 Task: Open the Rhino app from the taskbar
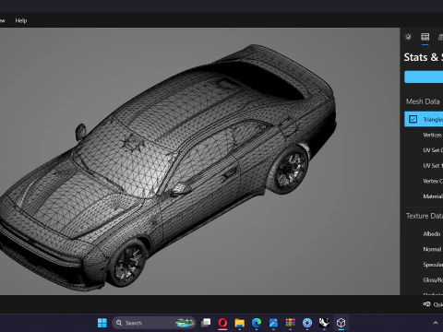click(324, 323)
